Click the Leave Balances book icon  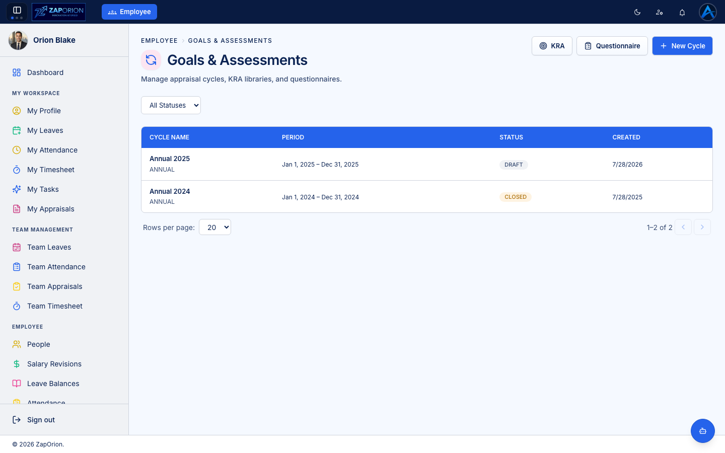click(x=17, y=384)
